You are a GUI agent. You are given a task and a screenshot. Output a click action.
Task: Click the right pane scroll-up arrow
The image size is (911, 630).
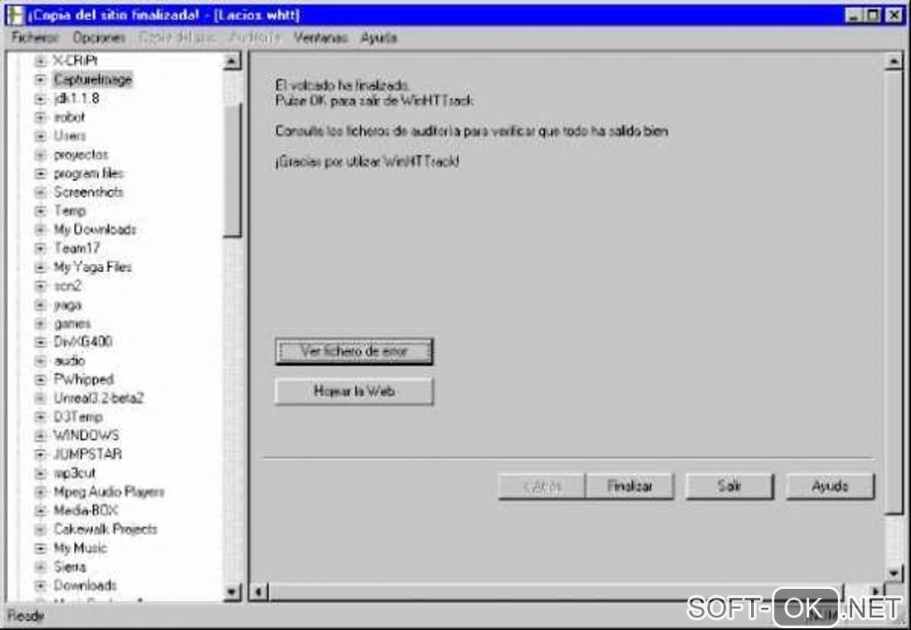click(893, 61)
